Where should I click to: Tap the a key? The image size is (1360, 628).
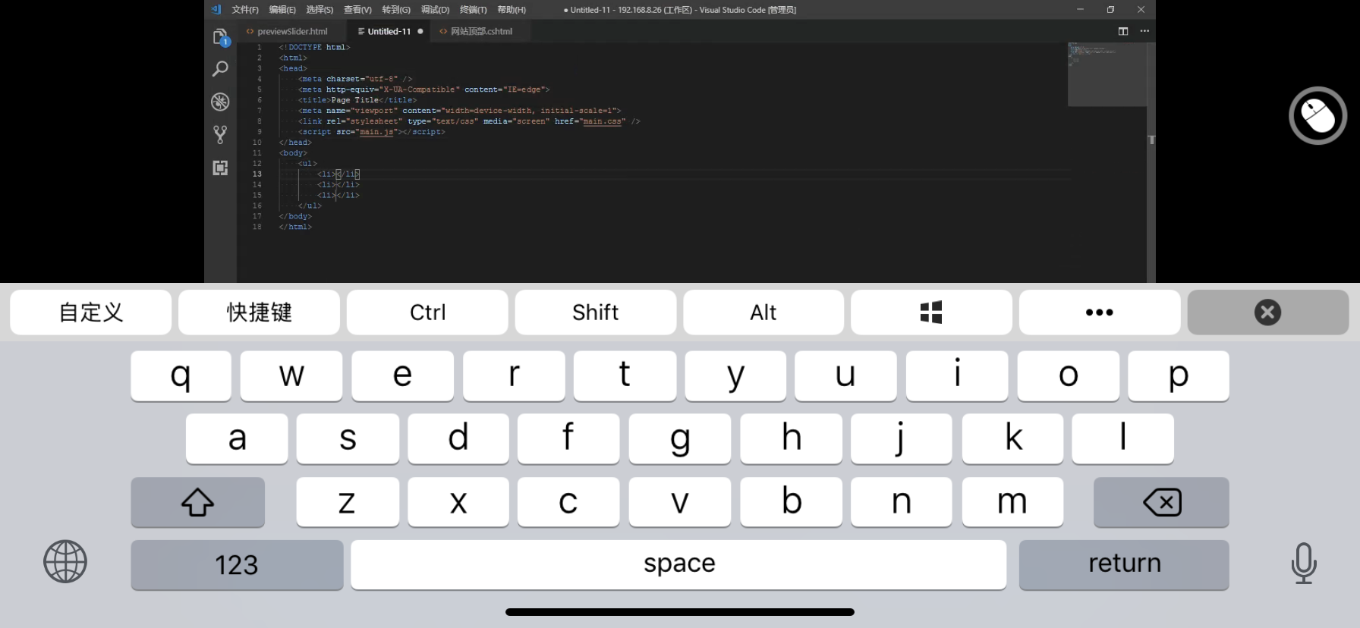pyautogui.click(x=237, y=438)
